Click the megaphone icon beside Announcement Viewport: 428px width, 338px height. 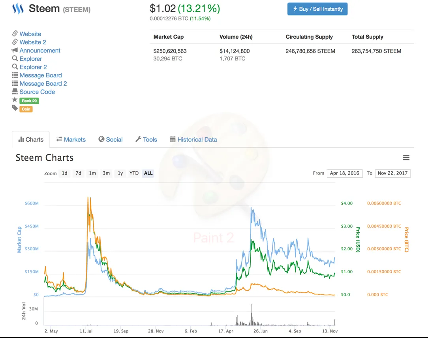pyautogui.click(x=15, y=50)
